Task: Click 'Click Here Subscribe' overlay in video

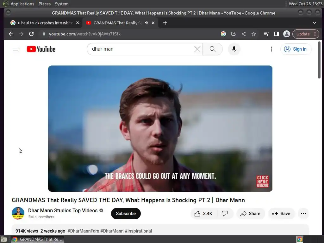Action: [x=262, y=181]
